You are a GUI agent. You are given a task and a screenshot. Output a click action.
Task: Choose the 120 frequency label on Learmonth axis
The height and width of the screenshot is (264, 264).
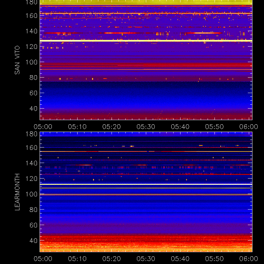(31, 179)
